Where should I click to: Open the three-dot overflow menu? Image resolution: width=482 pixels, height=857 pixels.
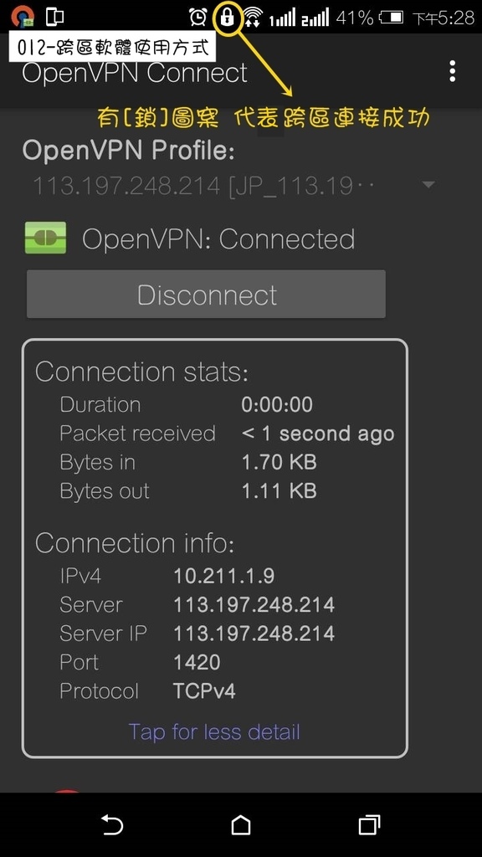click(x=452, y=72)
